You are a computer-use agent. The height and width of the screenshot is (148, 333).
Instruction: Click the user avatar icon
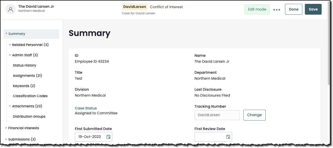tap(11, 9)
